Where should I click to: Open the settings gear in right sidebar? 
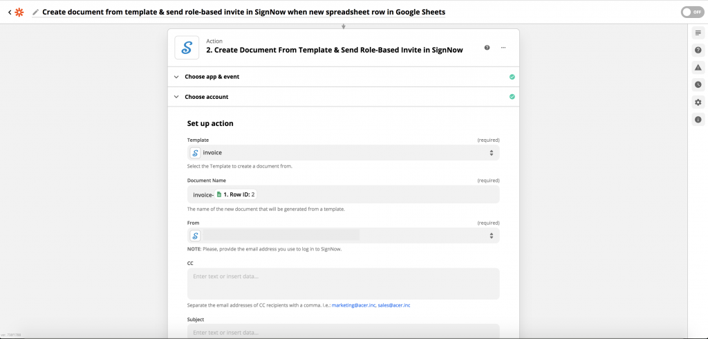[698, 102]
